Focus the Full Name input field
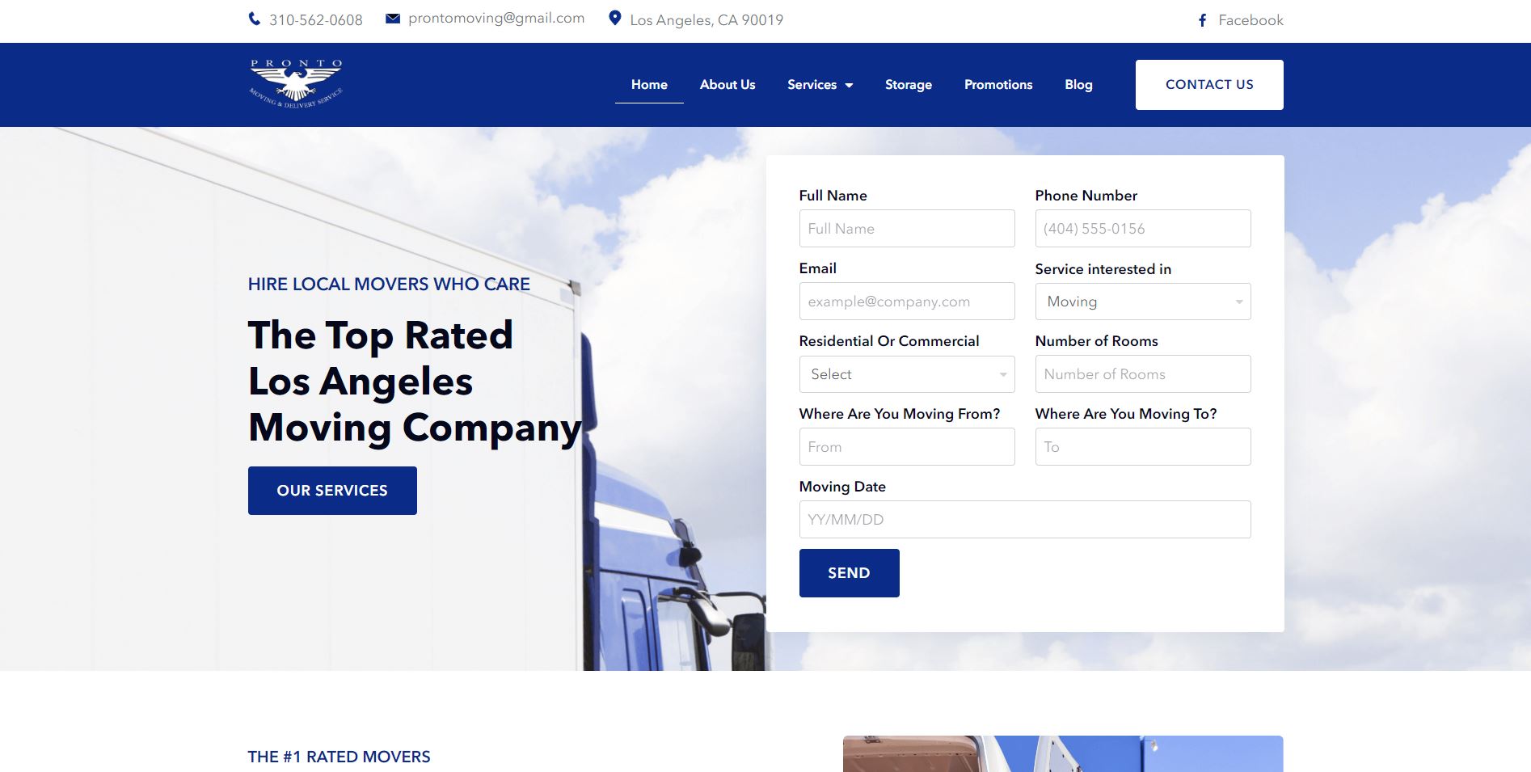 906,229
